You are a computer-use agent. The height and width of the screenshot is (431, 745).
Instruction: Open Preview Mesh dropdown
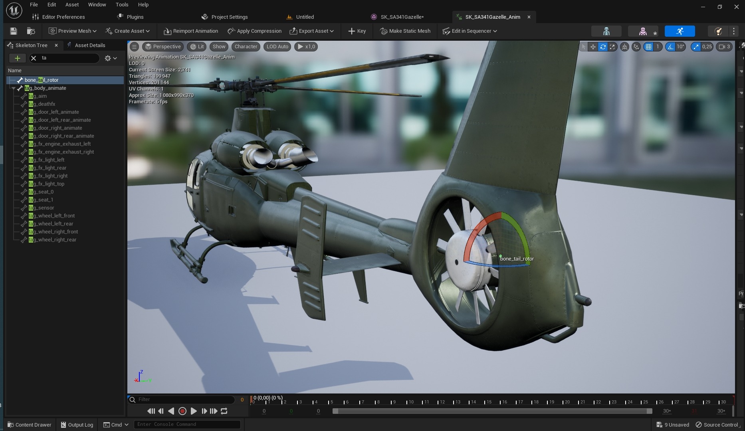click(73, 31)
